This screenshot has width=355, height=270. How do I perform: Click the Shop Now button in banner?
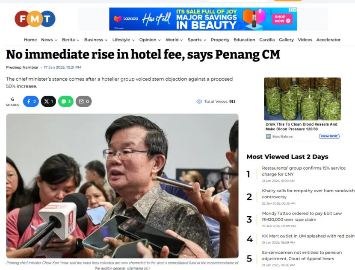pos(282,19)
